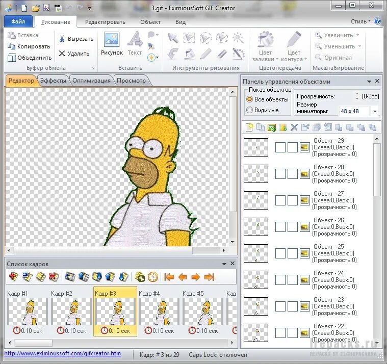Click duplicate object icon in objects toolbar
387x364 pixels.
pos(261,127)
